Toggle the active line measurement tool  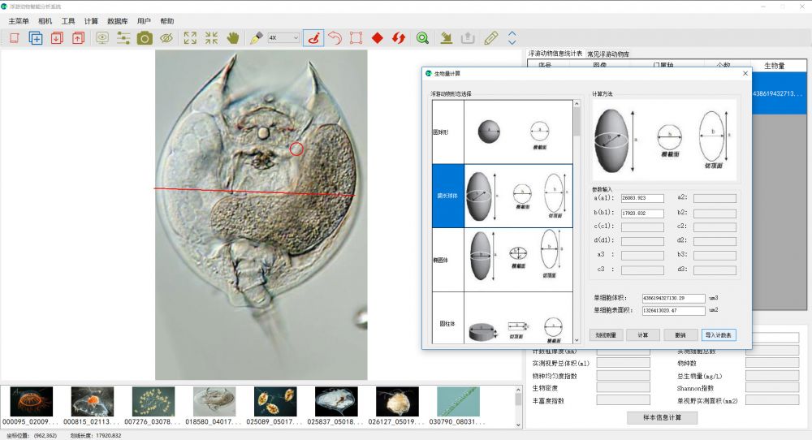(x=313, y=37)
